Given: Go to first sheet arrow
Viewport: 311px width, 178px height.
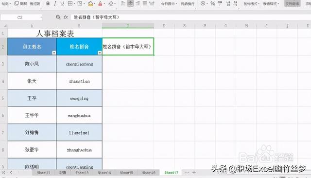Looking at the screenshot, I should 4,173.
